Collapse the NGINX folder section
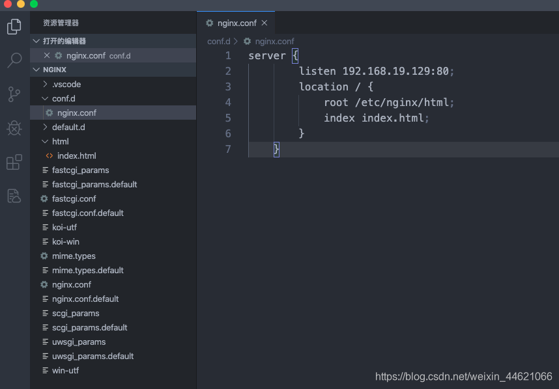559x389 pixels. coord(36,70)
